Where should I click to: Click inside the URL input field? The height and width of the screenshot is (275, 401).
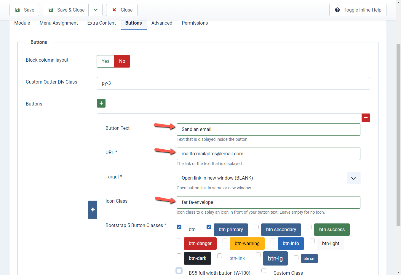point(268,154)
